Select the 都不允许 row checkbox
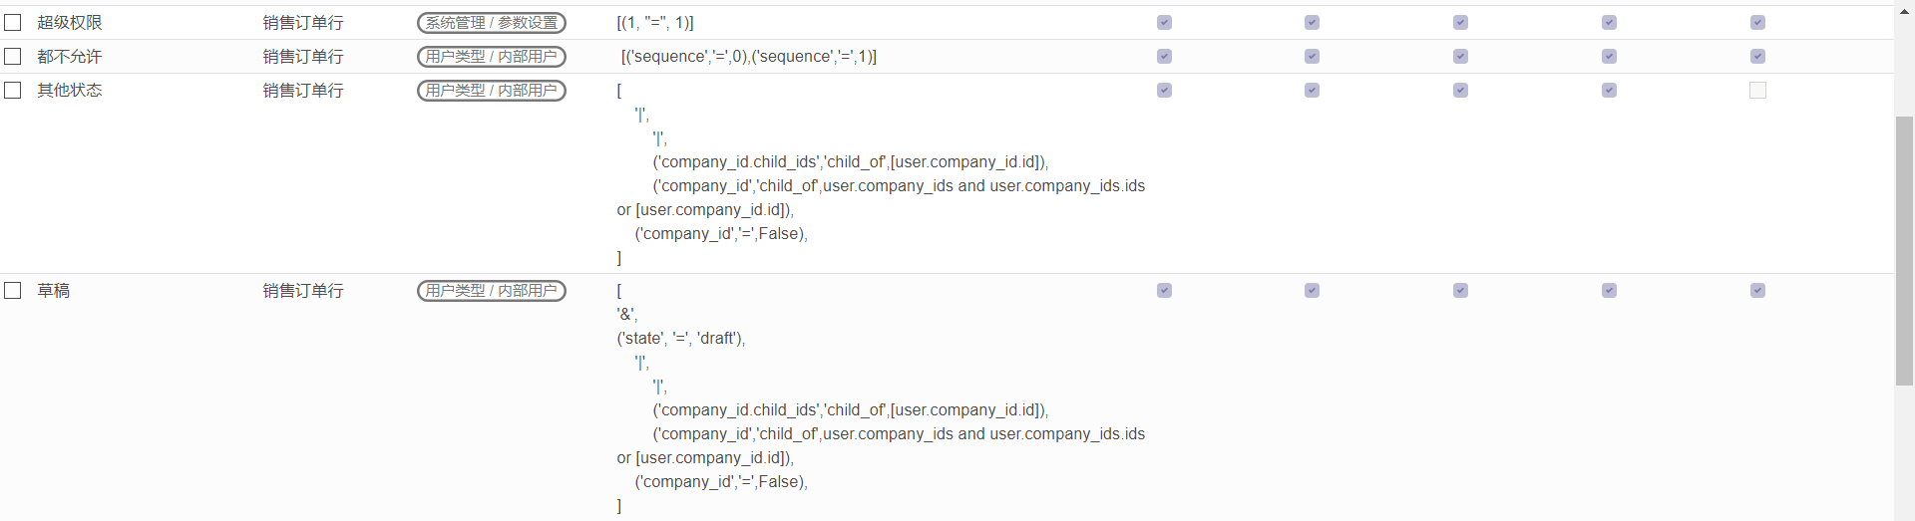The image size is (1915, 521). click(x=13, y=57)
